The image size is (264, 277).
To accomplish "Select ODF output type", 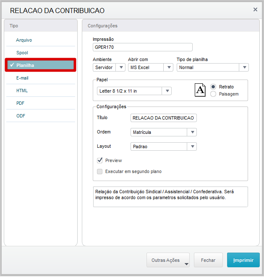I will click(x=41, y=116).
